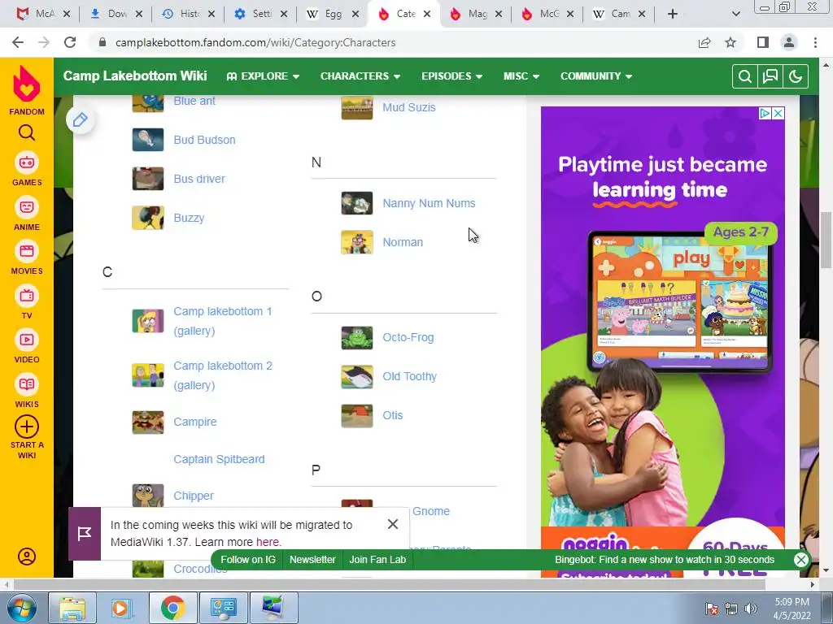Click the AdChoices triangle icon
The image size is (833, 624).
click(x=765, y=113)
